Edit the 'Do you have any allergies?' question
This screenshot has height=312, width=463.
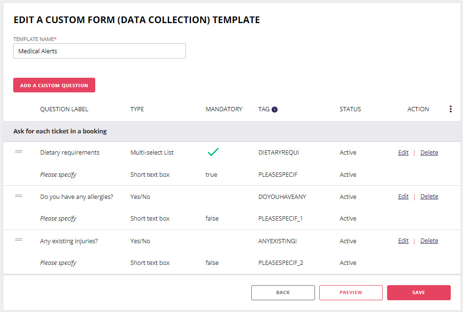(x=403, y=197)
